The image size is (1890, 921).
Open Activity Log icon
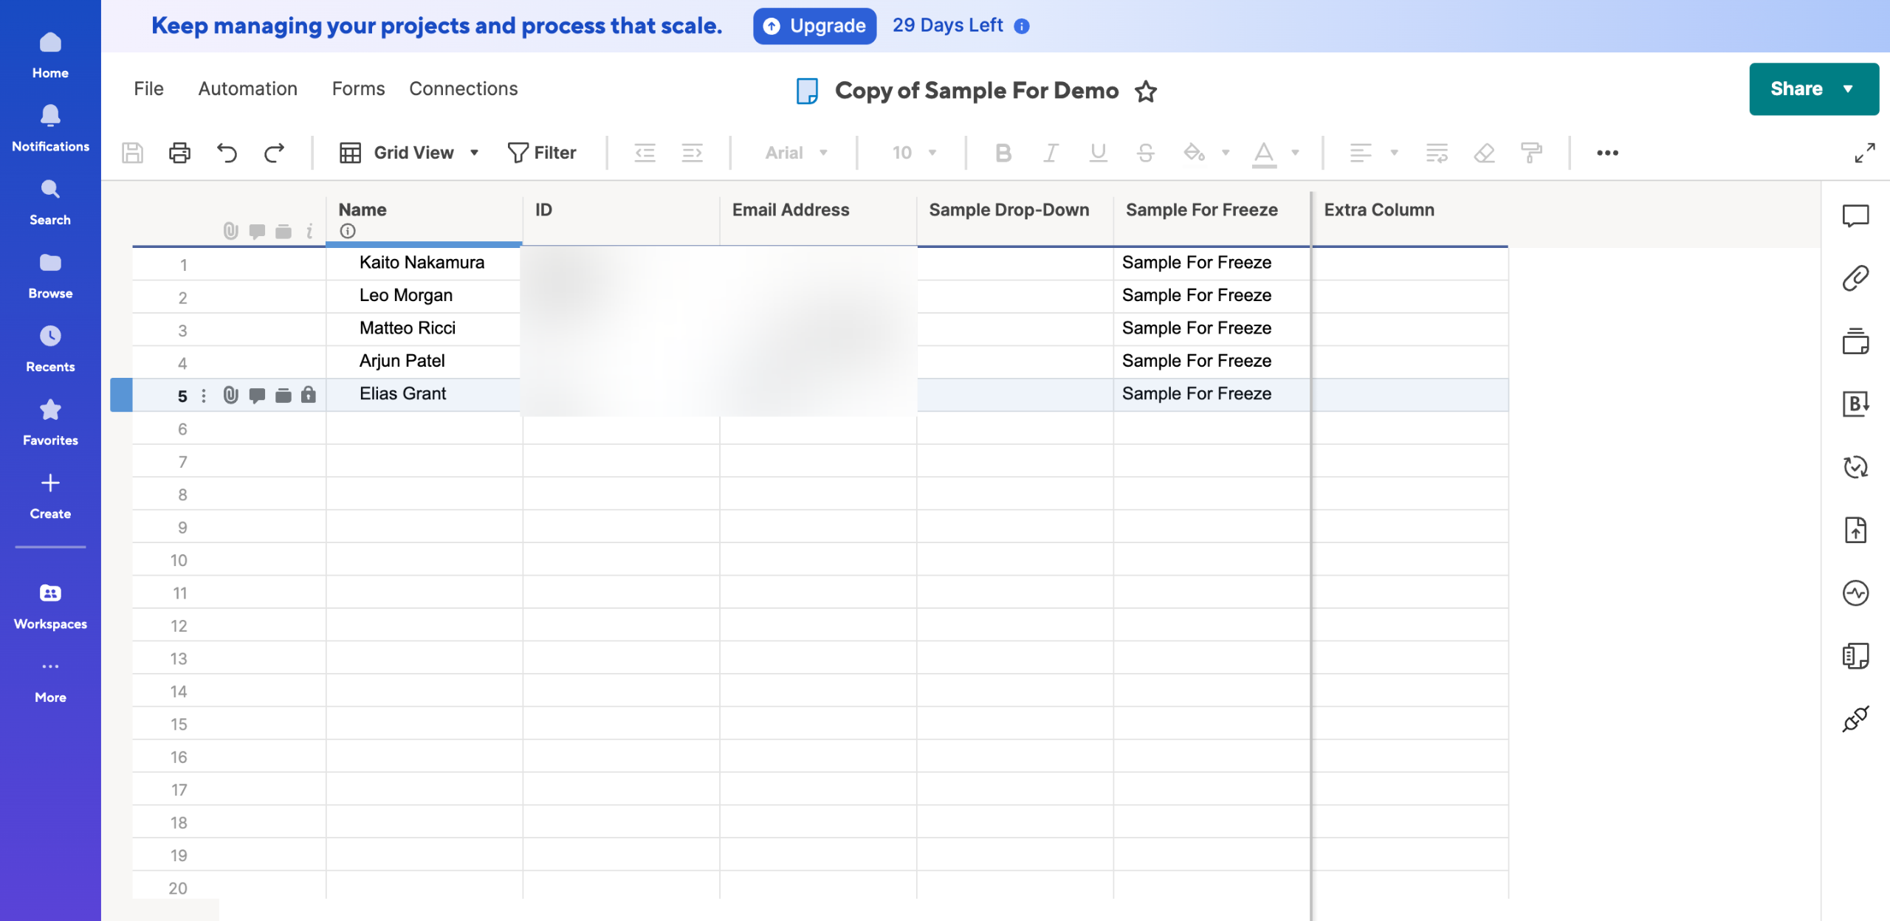point(1855,593)
